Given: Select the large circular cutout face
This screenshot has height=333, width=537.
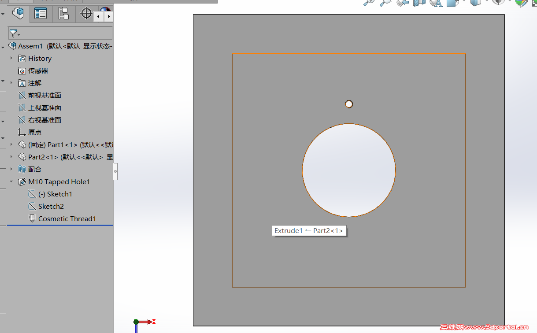Looking at the screenshot, I should (x=349, y=170).
